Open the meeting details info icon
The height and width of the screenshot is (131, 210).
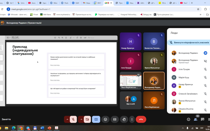coord(188,119)
